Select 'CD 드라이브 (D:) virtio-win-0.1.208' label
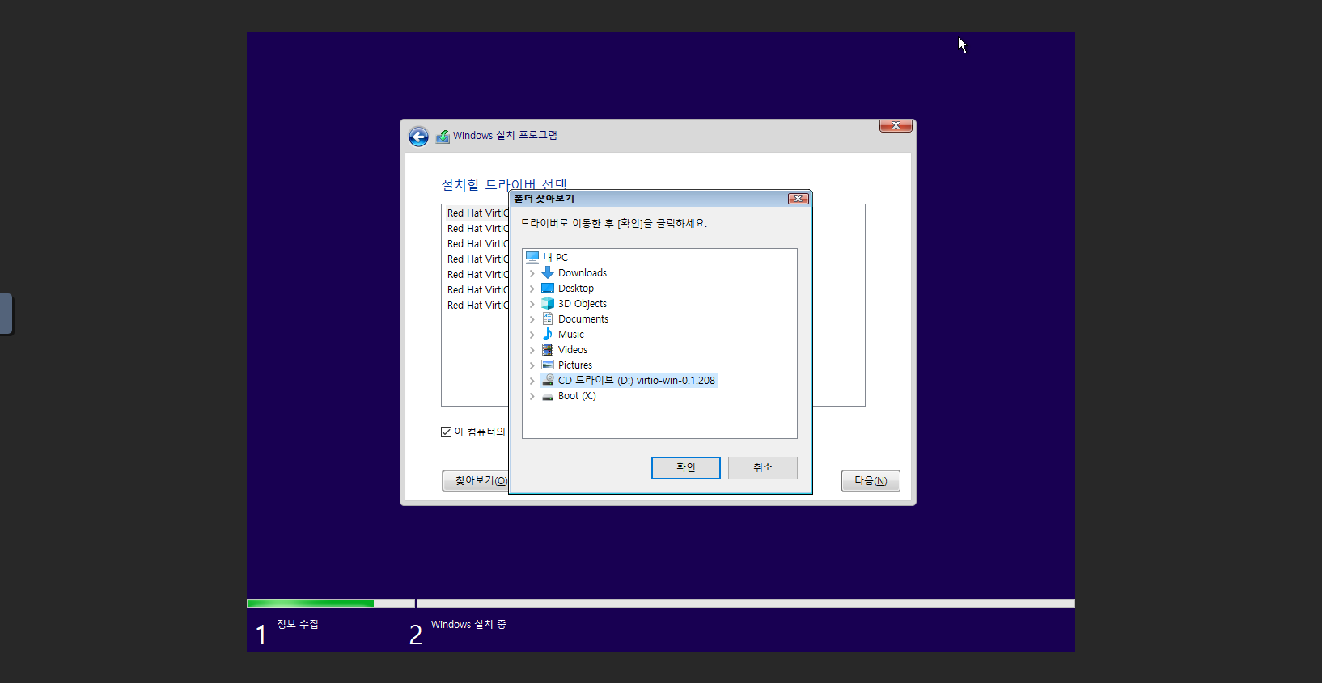1322x683 pixels. coord(637,381)
